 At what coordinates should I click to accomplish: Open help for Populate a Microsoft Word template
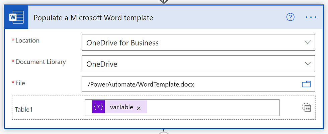(x=291, y=17)
